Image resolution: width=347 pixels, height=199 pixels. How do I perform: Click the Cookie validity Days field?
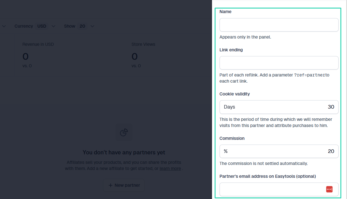(x=279, y=107)
